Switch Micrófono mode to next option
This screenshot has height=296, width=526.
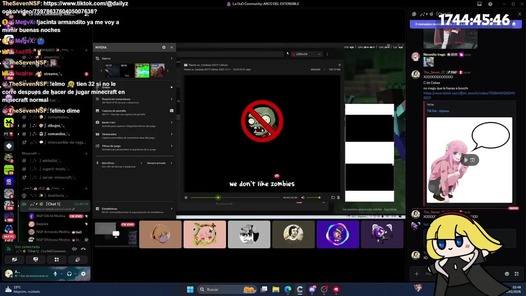click(x=171, y=163)
